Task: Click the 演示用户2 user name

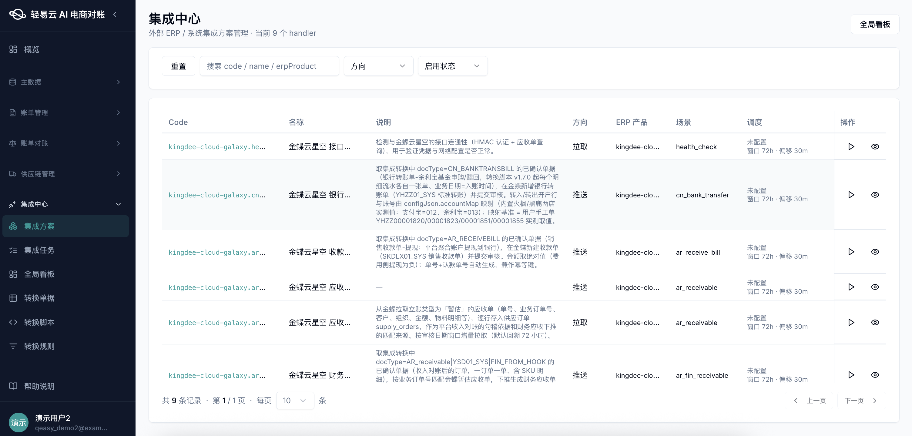Action: (x=52, y=418)
